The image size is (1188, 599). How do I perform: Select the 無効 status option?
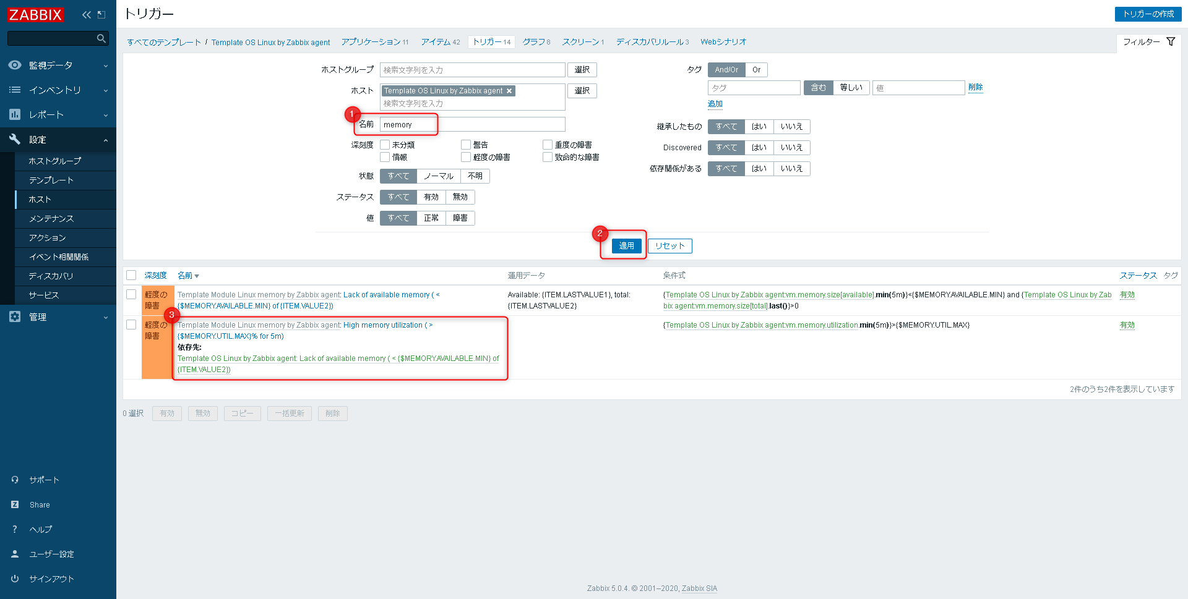pos(460,197)
